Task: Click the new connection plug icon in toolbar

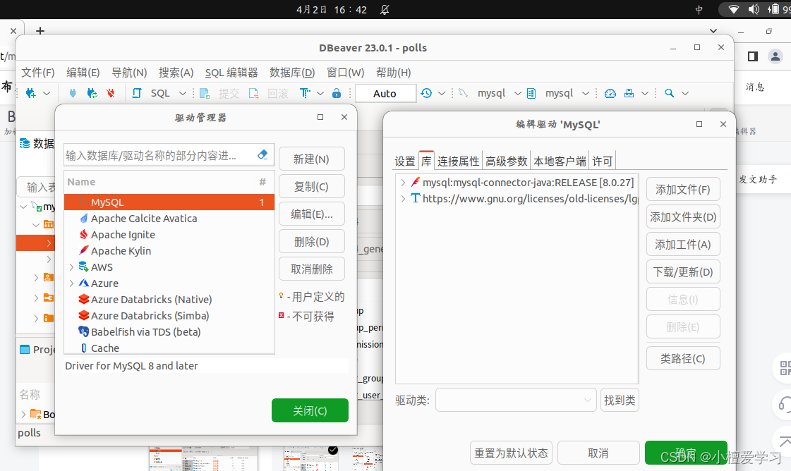Action: [x=31, y=93]
